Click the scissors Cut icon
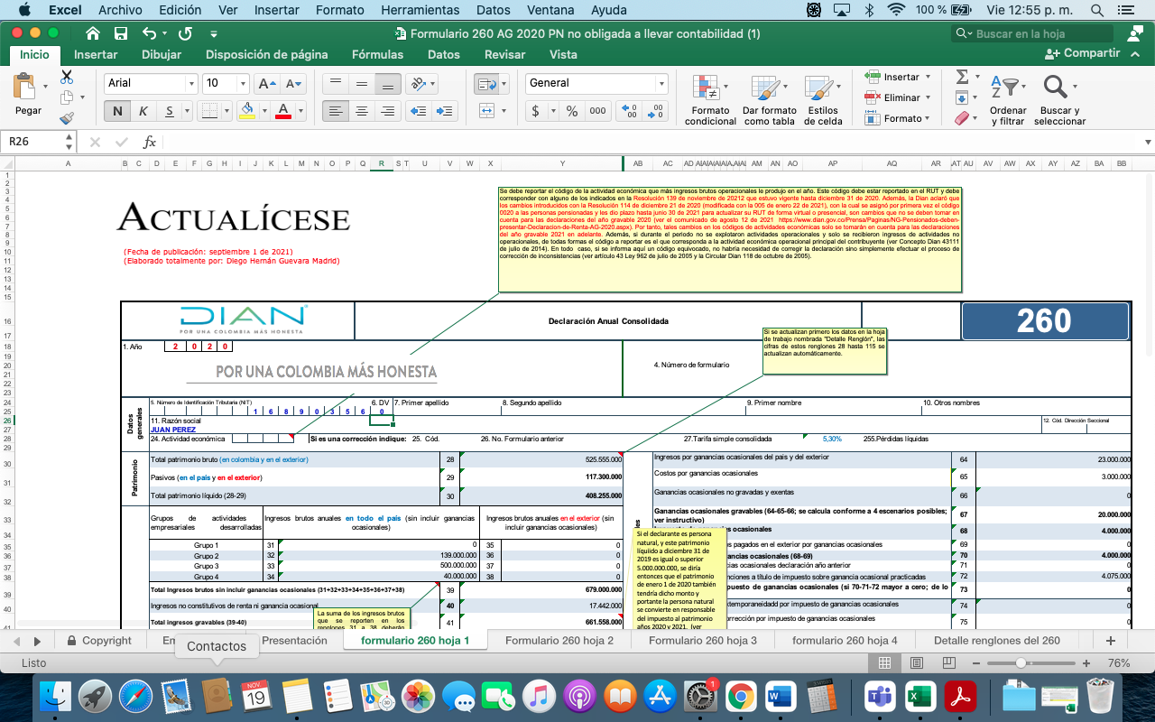The image size is (1155, 722). [x=67, y=78]
